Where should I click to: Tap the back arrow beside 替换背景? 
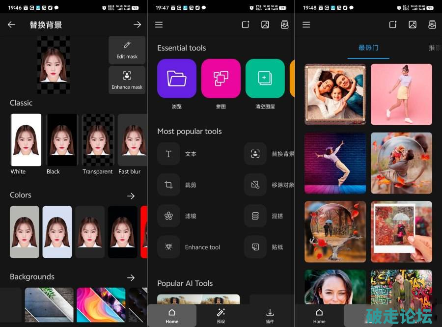click(11, 25)
